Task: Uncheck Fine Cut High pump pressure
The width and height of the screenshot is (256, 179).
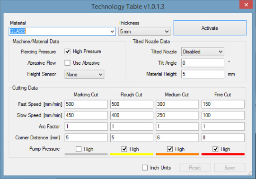Action: point(215,149)
